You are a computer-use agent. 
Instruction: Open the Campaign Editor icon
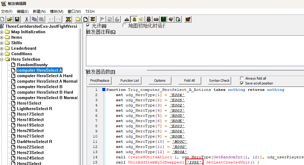(x=156, y=19)
